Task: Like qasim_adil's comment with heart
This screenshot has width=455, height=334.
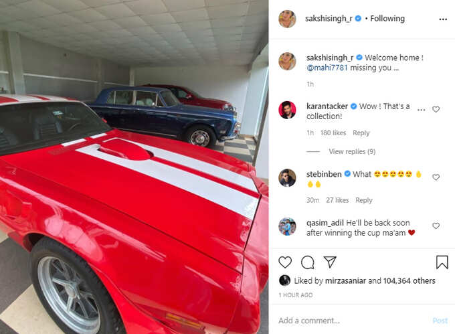Action: pyautogui.click(x=436, y=226)
